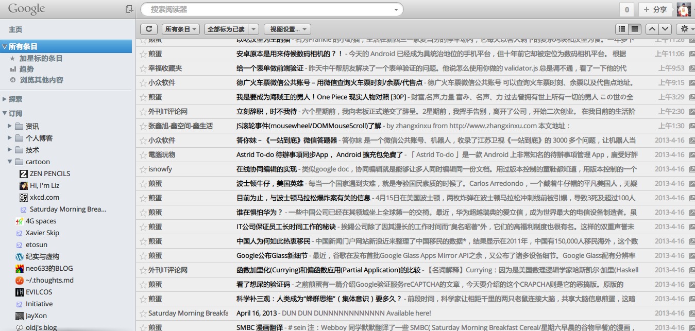Select the cartoon folder icon
The image size is (695, 331).
(19, 162)
